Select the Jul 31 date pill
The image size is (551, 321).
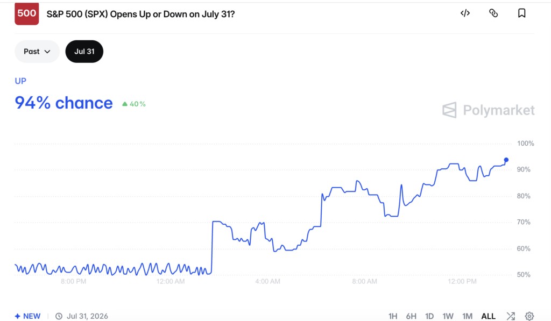pos(84,52)
